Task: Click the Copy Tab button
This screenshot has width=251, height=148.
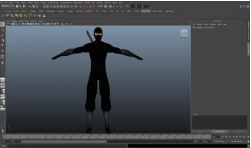Action: (x=238, y=132)
